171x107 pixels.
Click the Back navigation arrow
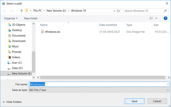point(4,11)
